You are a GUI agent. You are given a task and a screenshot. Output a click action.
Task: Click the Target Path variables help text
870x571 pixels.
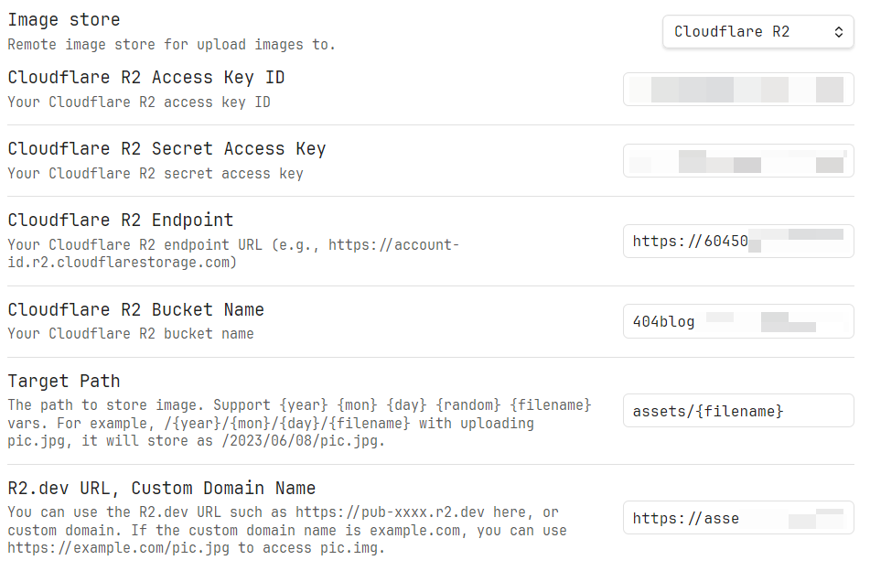click(x=299, y=423)
